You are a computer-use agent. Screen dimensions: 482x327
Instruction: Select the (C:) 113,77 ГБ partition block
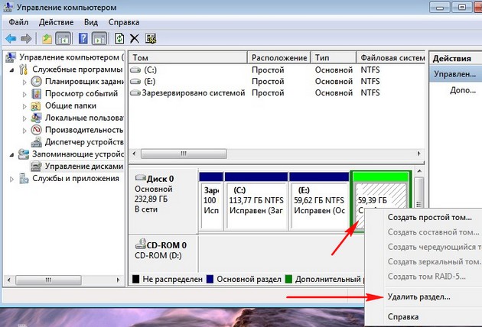point(256,199)
